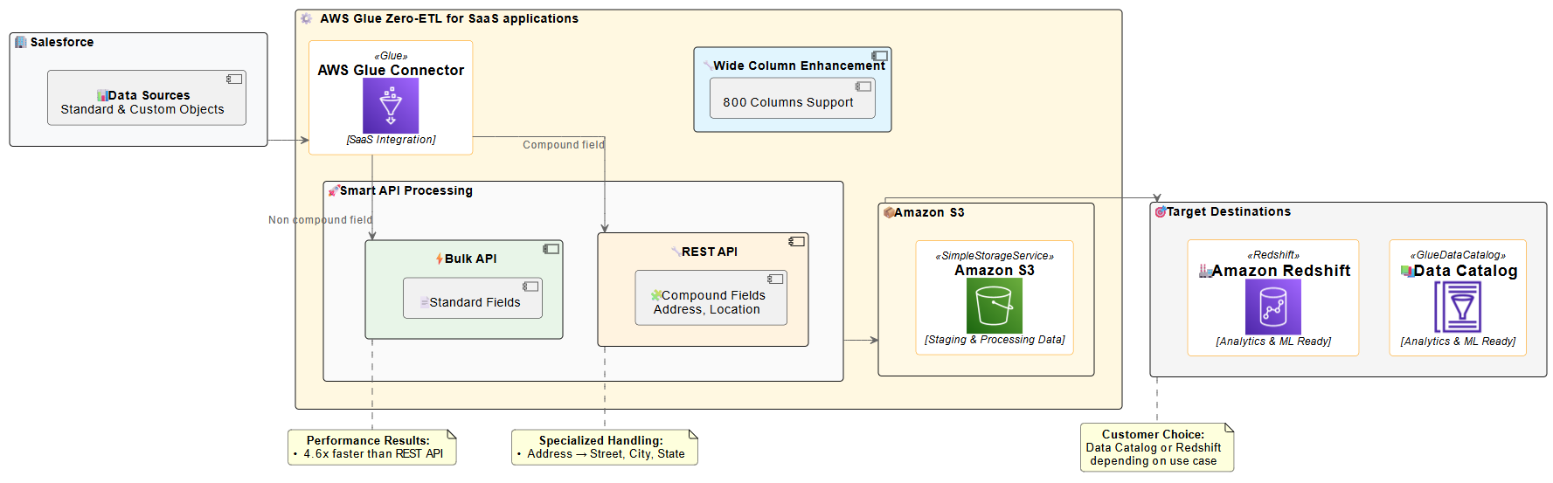The width and height of the screenshot is (1553, 483).
Task: Click the component icon in Wide Column Enhancement corner
Action: [879, 56]
